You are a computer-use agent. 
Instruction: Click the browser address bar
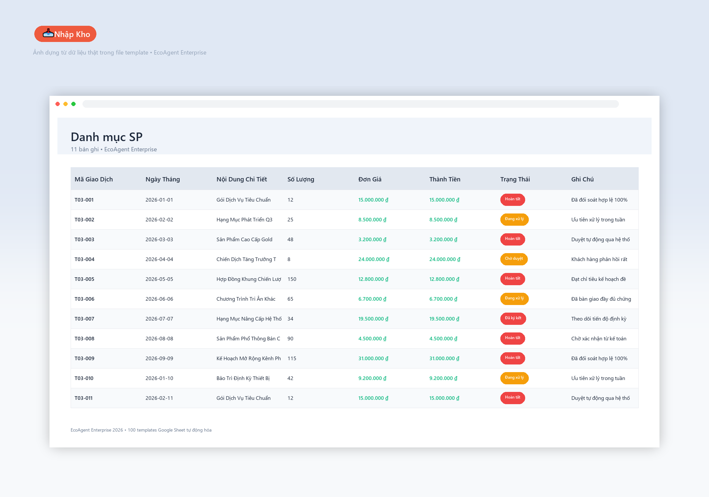coord(351,104)
